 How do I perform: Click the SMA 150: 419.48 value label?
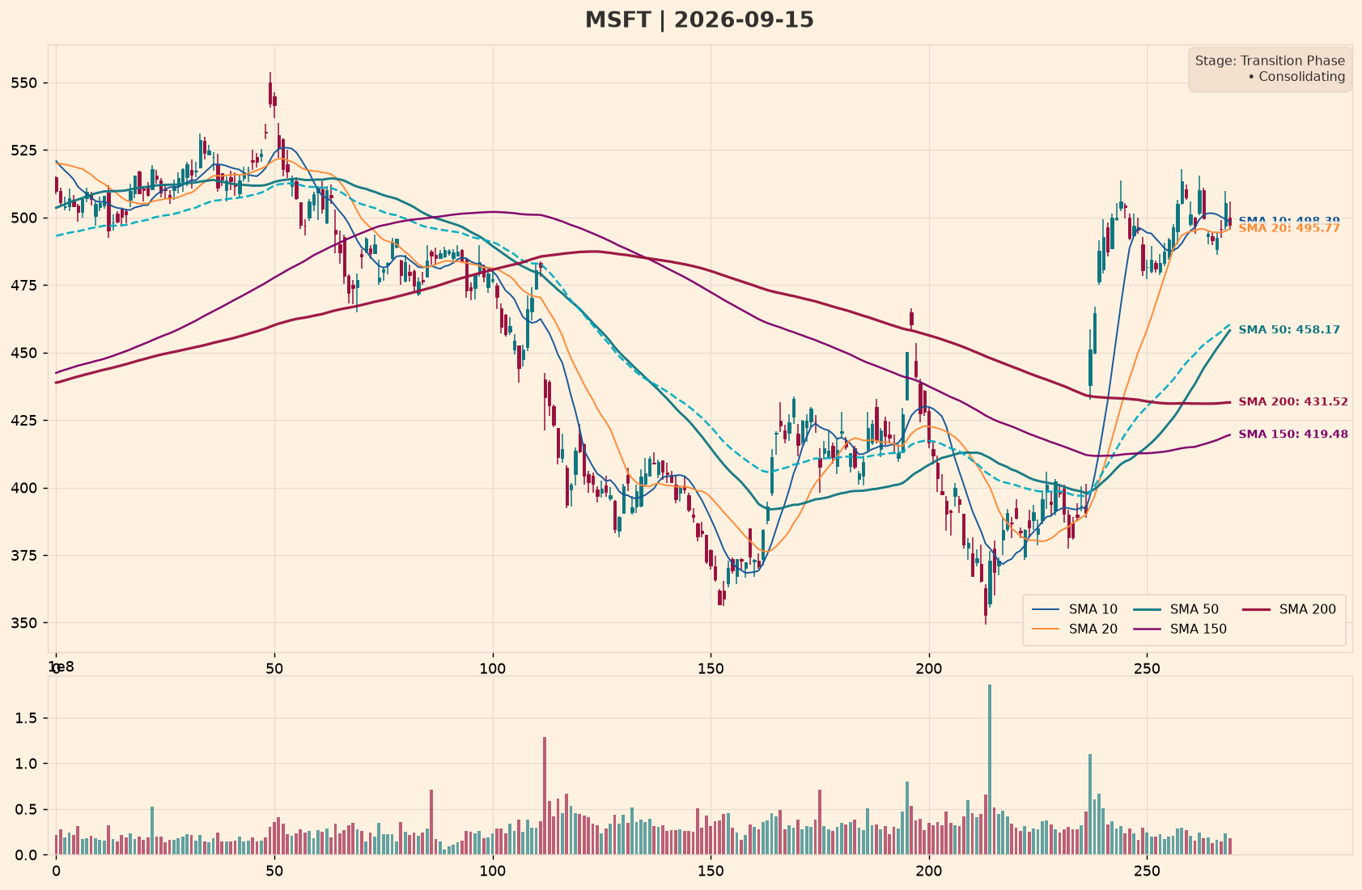[1293, 434]
